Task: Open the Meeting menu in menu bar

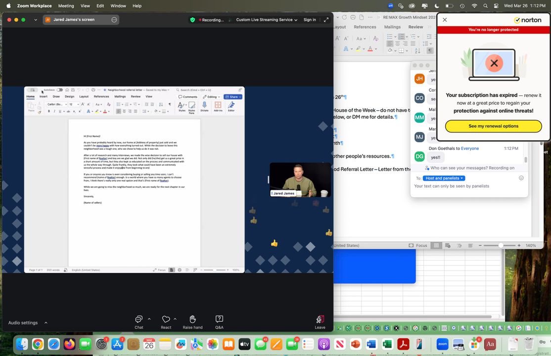Action: point(66,6)
